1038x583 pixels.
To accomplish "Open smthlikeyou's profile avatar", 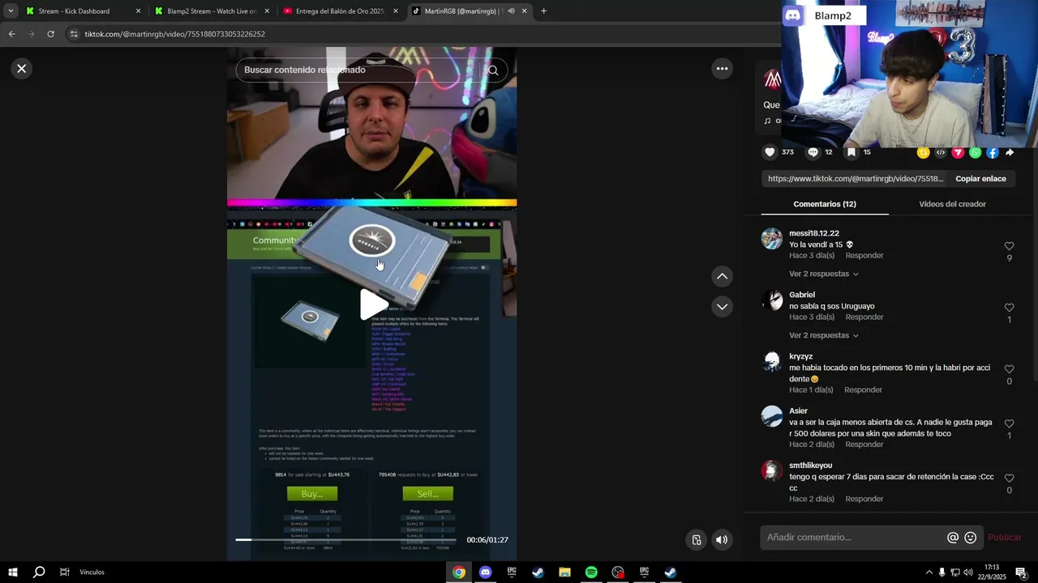I will 772,471.
